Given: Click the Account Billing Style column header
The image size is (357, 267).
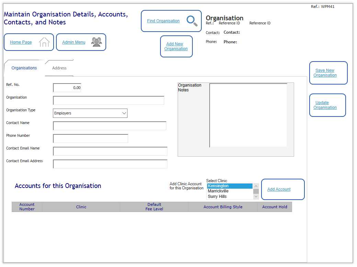Looking at the screenshot, I should (x=223, y=207).
